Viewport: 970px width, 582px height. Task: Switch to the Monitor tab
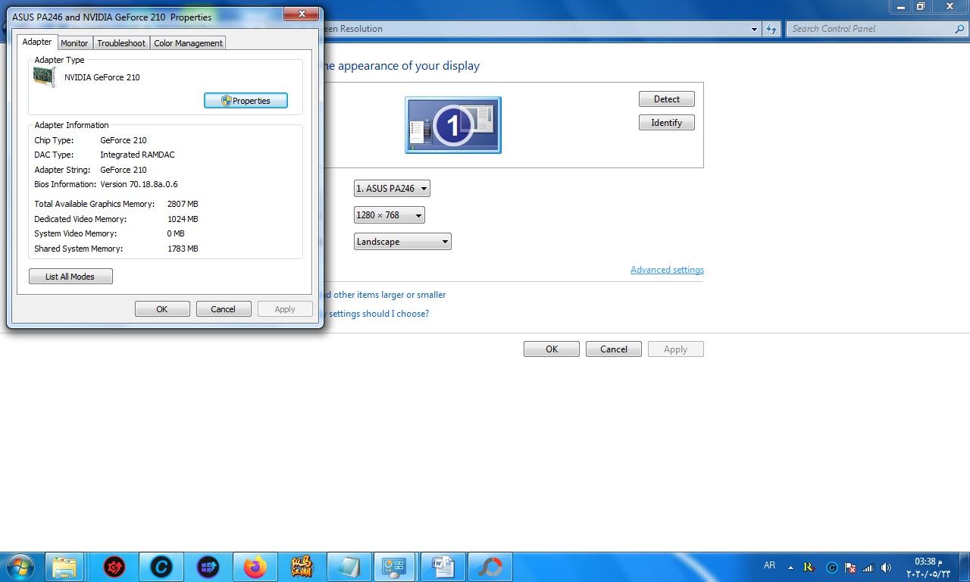click(74, 43)
